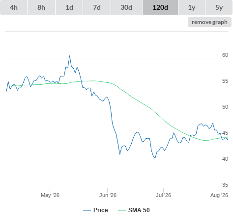Switch to the 8h time range
The image size is (233, 223).
(41, 7)
